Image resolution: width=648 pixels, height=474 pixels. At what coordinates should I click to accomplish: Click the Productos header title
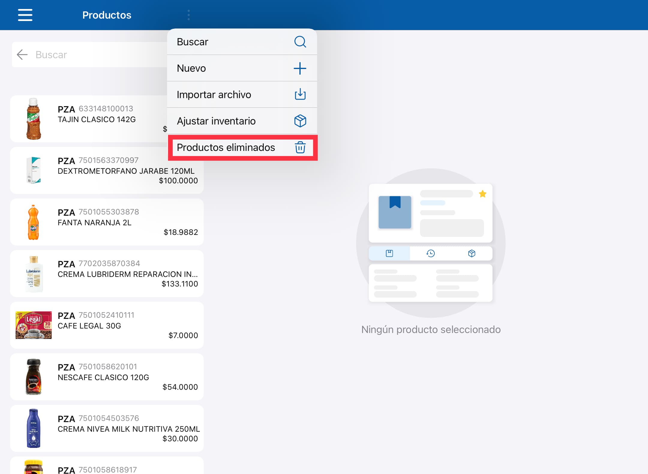click(x=107, y=15)
